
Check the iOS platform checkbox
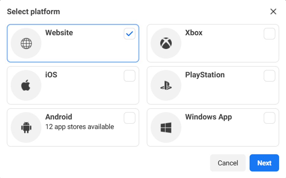click(x=130, y=76)
